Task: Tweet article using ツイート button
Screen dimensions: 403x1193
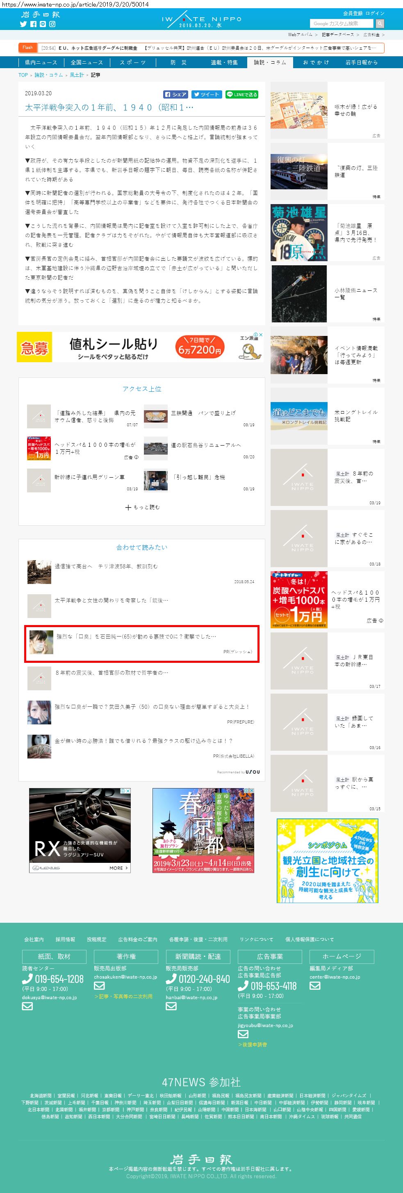Action: coord(207,94)
